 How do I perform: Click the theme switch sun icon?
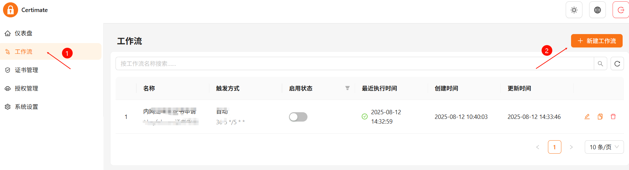(x=574, y=10)
